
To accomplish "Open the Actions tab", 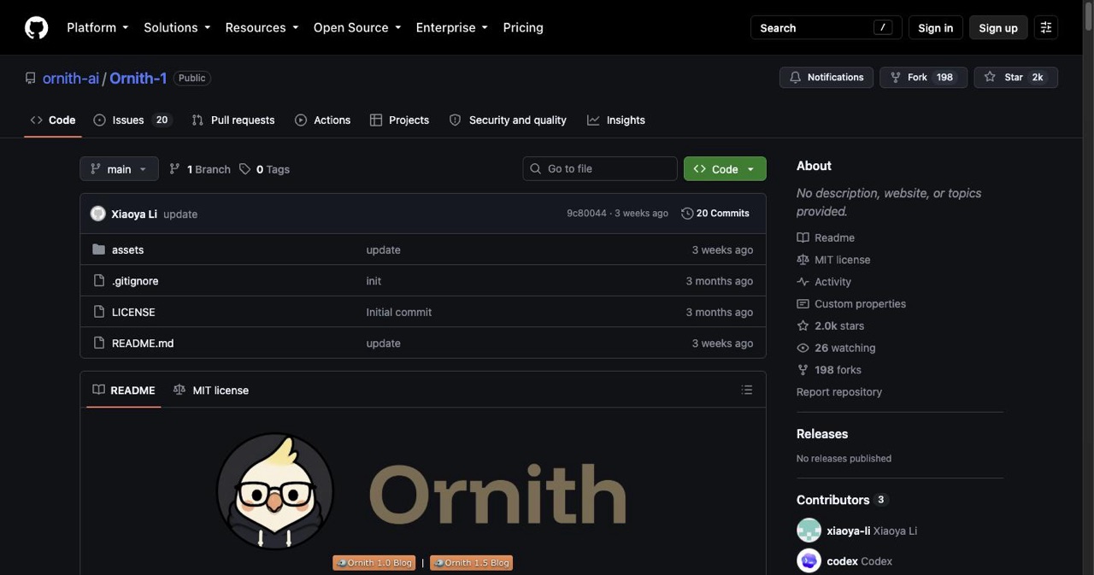I will [323, 120].
